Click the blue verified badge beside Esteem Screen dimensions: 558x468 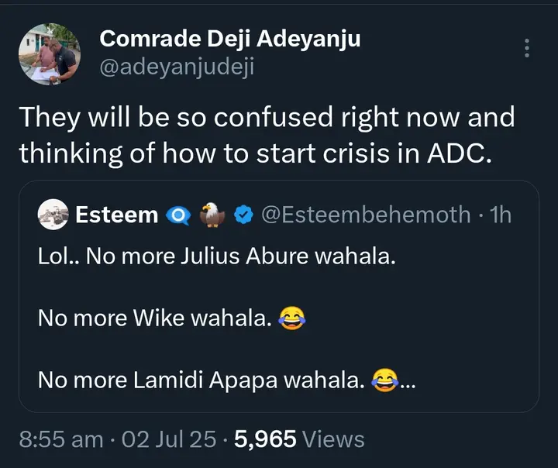click(x=243, y=215)
